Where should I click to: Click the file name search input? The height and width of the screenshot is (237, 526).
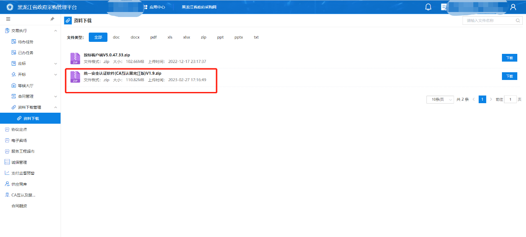(489, 20)
